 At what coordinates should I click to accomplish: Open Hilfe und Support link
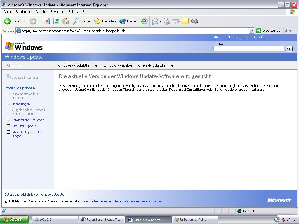pyautogui.click(x=23, y=126)
